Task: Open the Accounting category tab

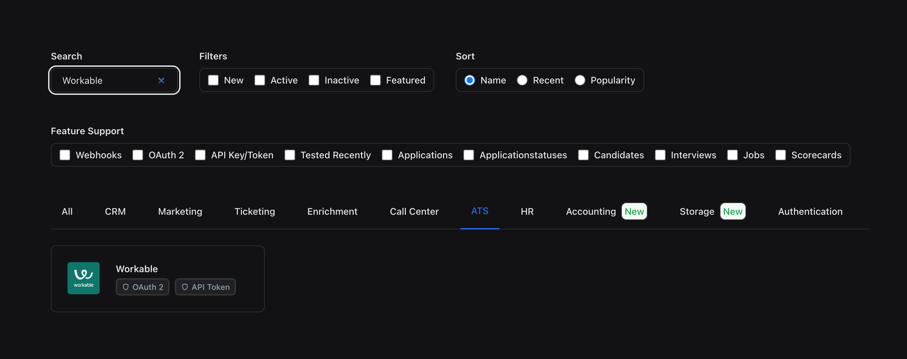Action: tap(590, 211)
